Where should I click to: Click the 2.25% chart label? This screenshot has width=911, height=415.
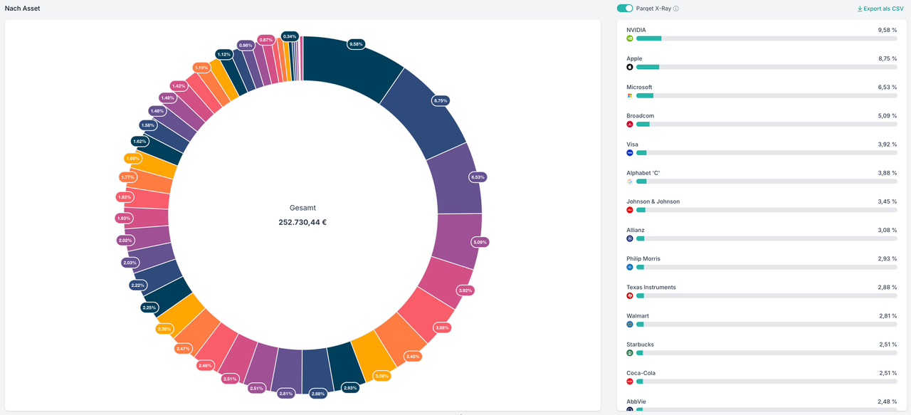coord(149,308)
